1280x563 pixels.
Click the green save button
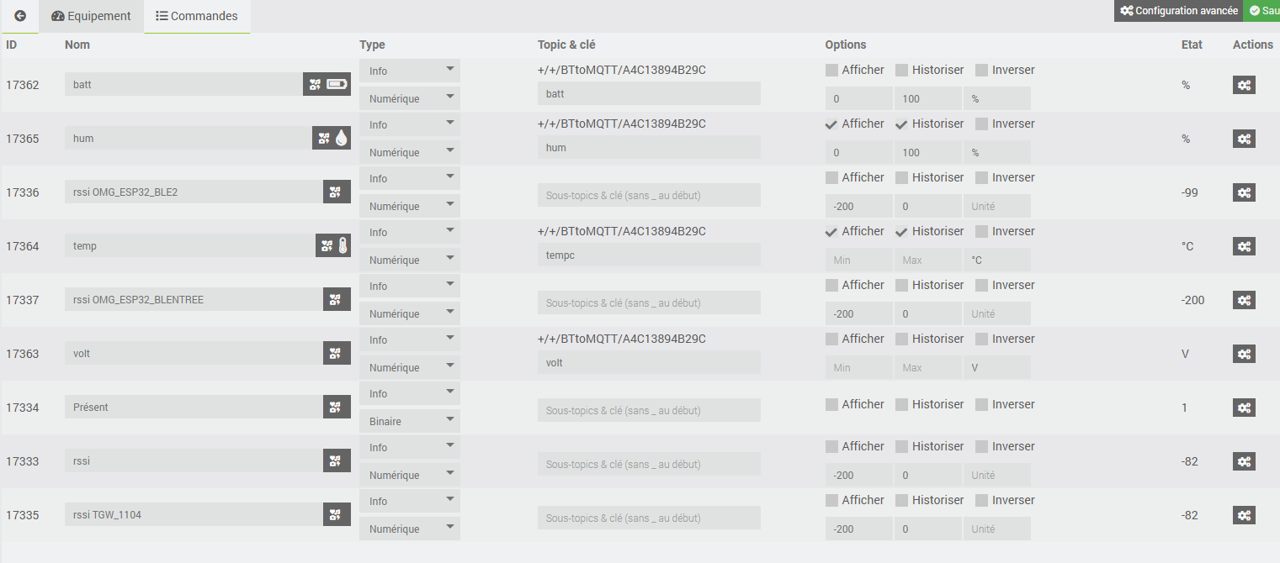[x=1261, y=11]
